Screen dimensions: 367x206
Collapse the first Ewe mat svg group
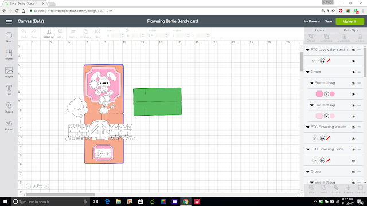tap(312, 83)
